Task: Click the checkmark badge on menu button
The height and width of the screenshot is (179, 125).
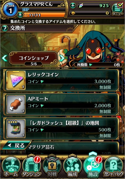Action: coord(121,5)
